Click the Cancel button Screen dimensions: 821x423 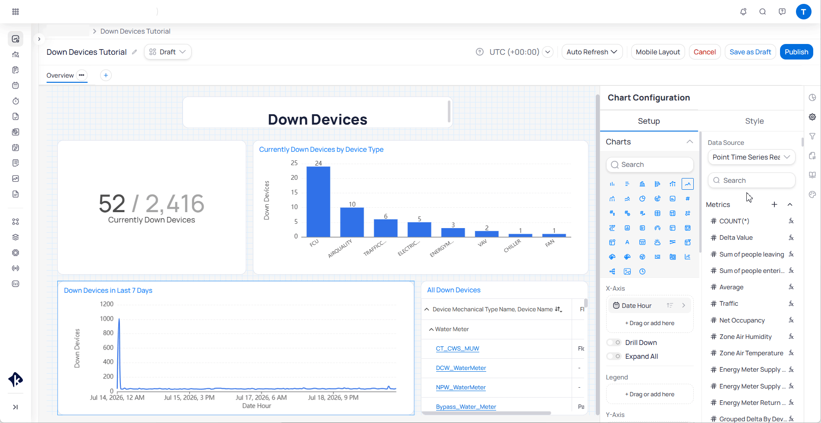point(705,52)
